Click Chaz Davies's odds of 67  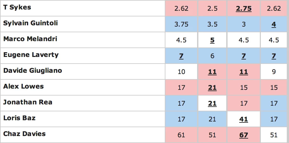click(244, 135)
